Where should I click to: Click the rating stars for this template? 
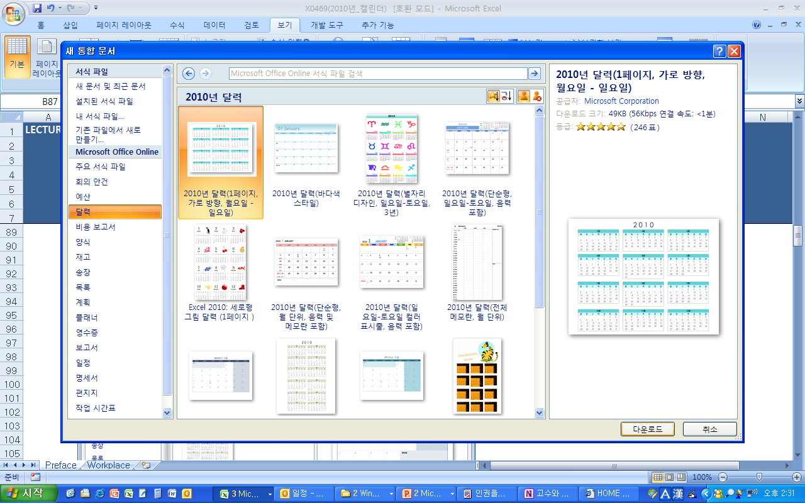601,127
